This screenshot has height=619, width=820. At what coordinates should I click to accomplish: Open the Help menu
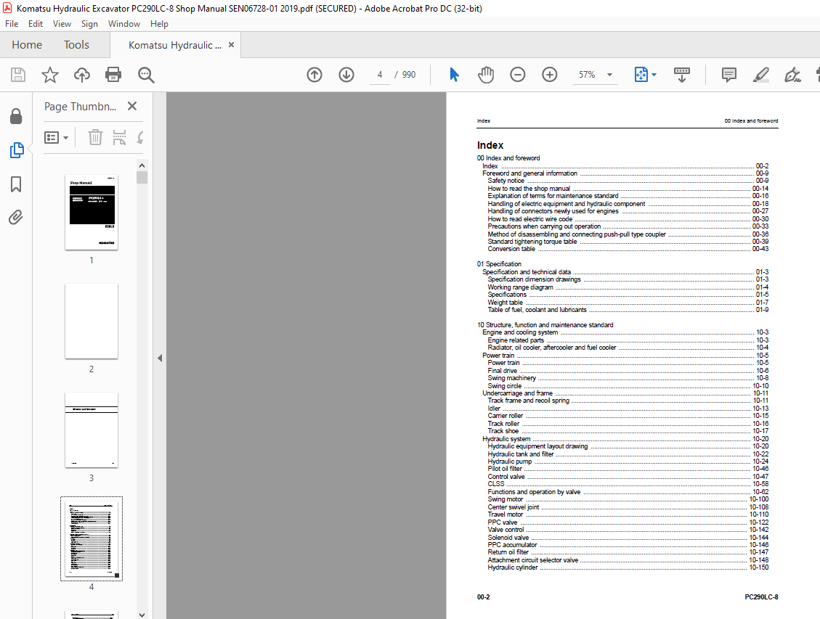159,23
